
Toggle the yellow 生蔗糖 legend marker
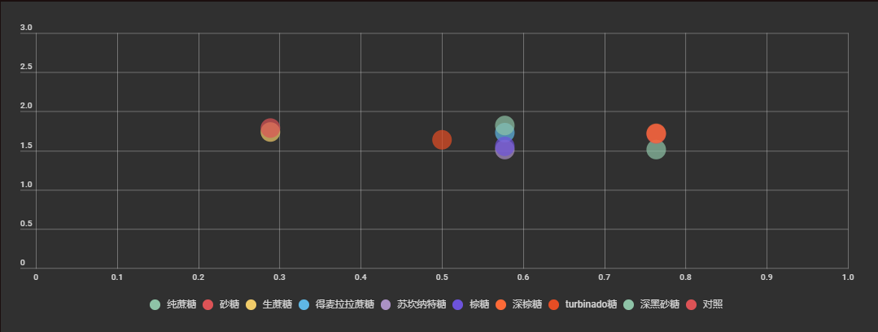(x=251, y=304)
